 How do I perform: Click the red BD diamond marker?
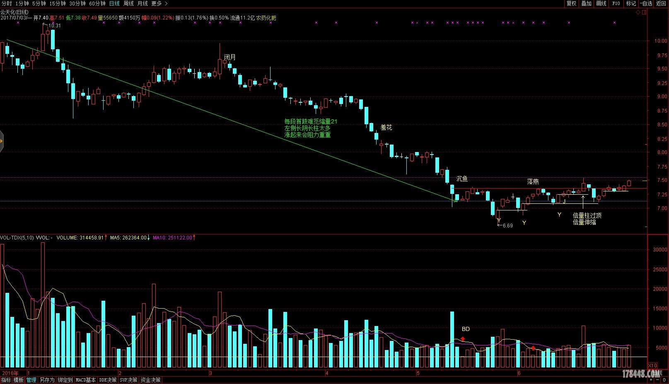tap(463, 339)
